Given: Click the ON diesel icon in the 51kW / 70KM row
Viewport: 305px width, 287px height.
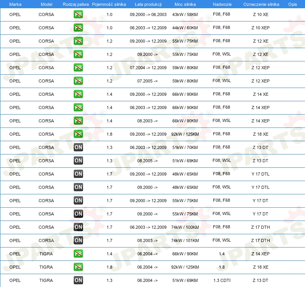Looking at the screenshot, I should tap(78, 147).
